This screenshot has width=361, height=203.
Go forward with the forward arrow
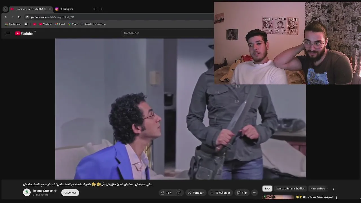(x=12, y=17)
